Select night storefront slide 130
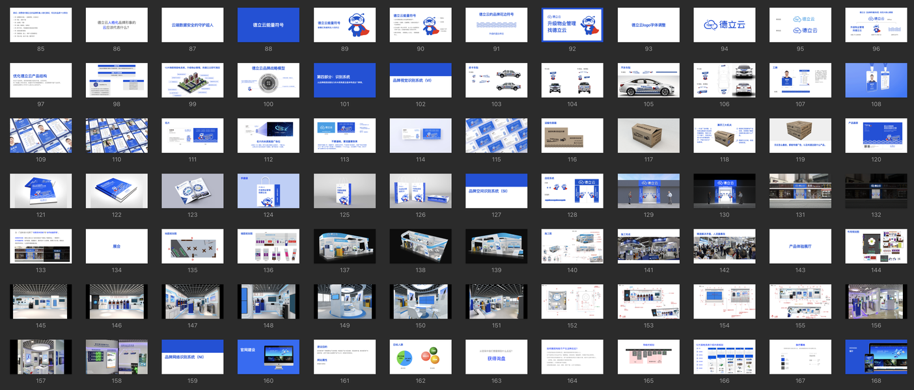This screenshot has height=390, width=914. [725, 191]
